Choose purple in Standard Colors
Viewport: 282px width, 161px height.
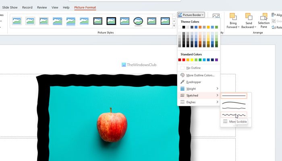(x=217, y=60)
